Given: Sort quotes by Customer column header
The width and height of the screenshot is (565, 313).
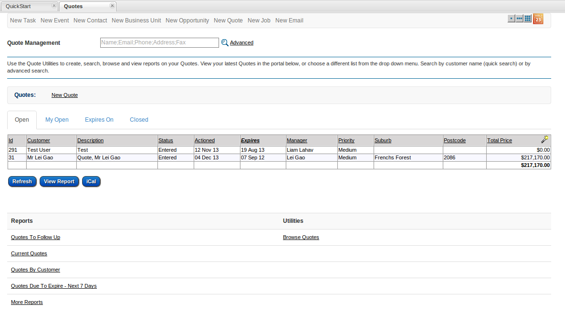Looking at the screenshot, I should 39,140.
